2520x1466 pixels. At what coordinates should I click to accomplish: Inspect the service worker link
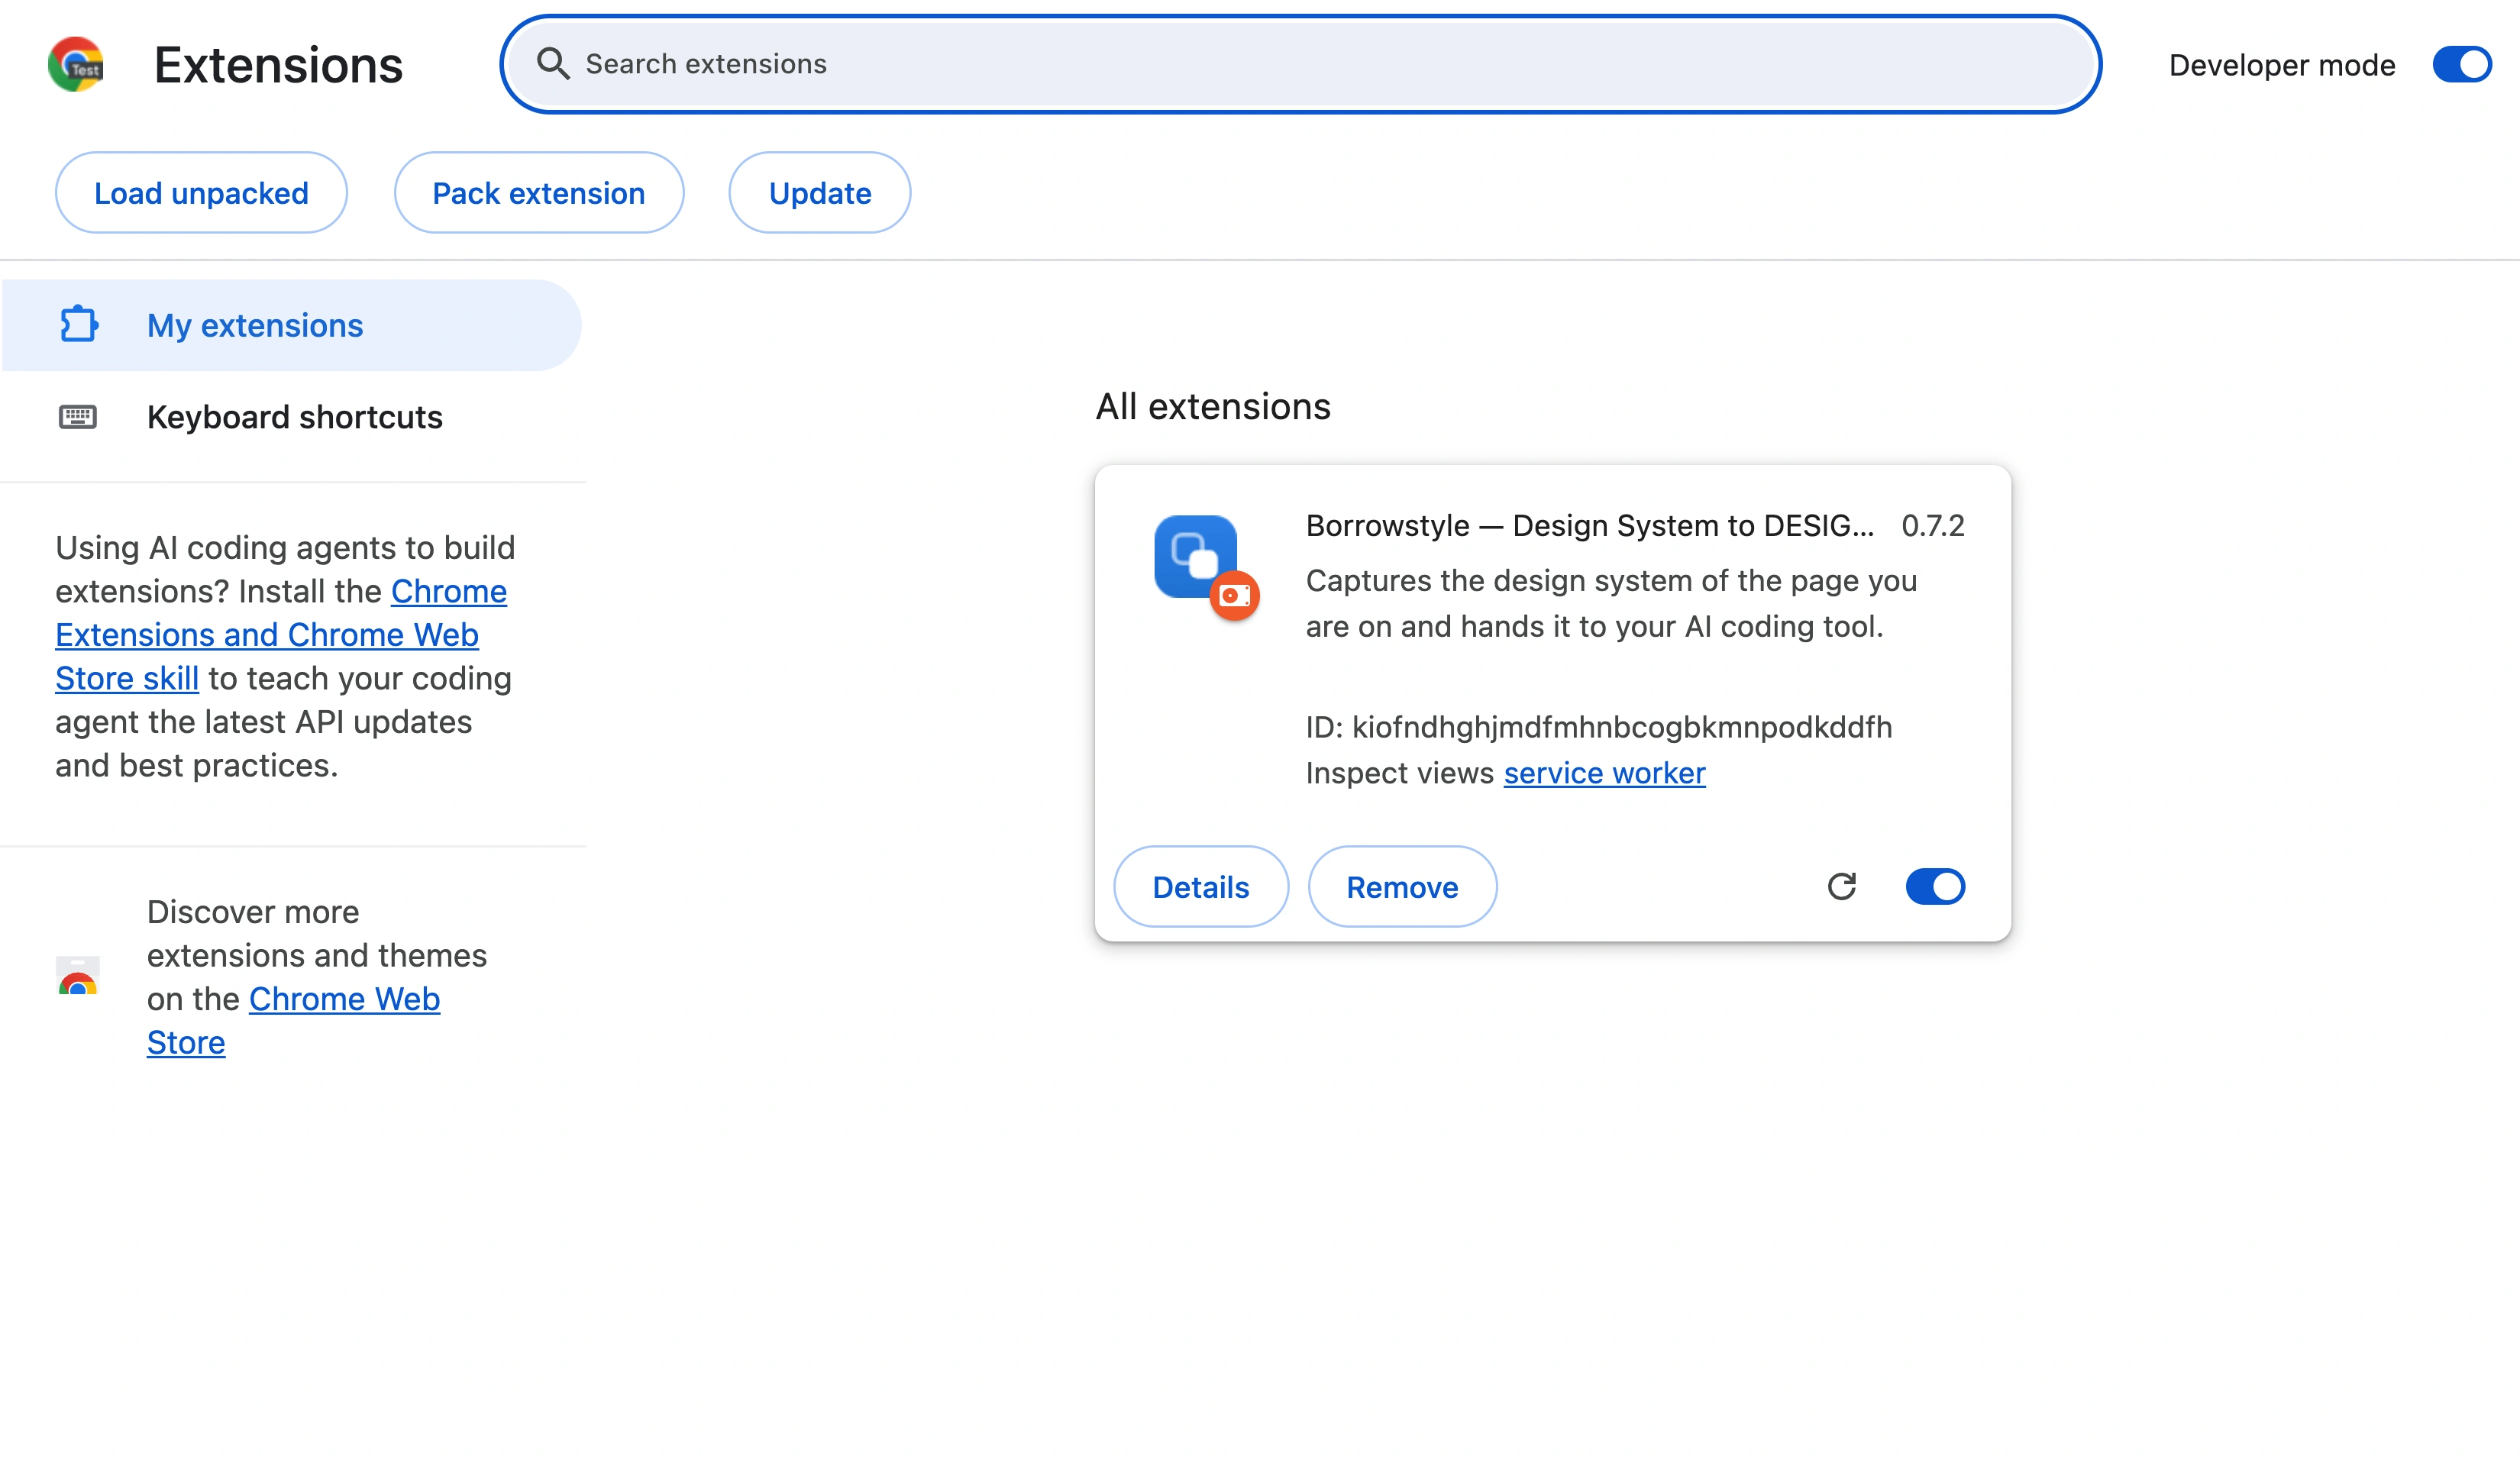coord(1604,773)
